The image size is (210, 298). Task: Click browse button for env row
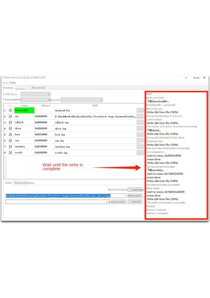140,116
